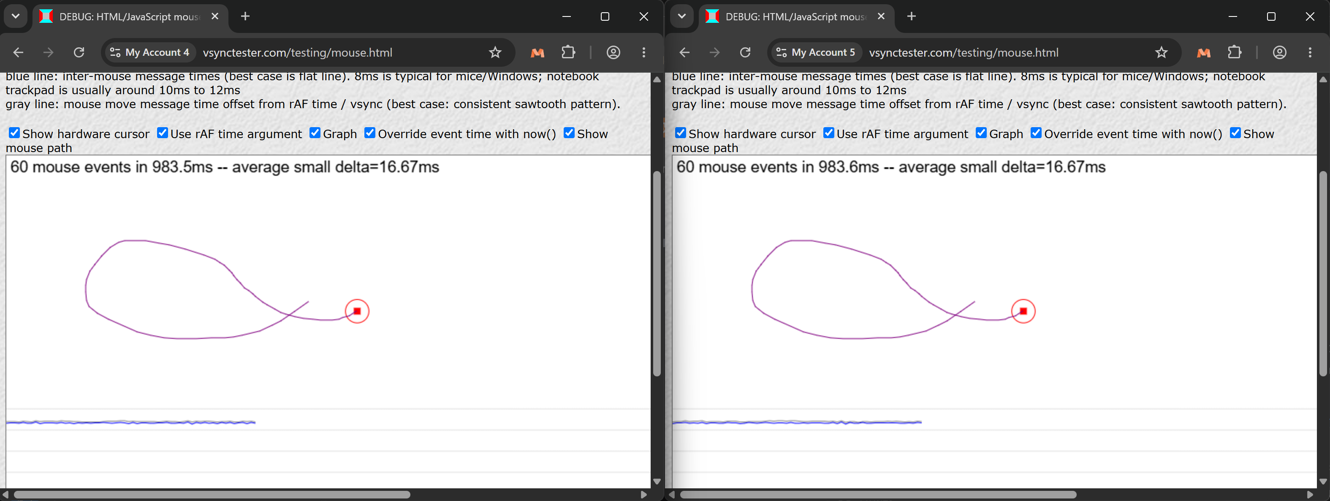Click the left window's horizontal scrollbar thumb

212,494
